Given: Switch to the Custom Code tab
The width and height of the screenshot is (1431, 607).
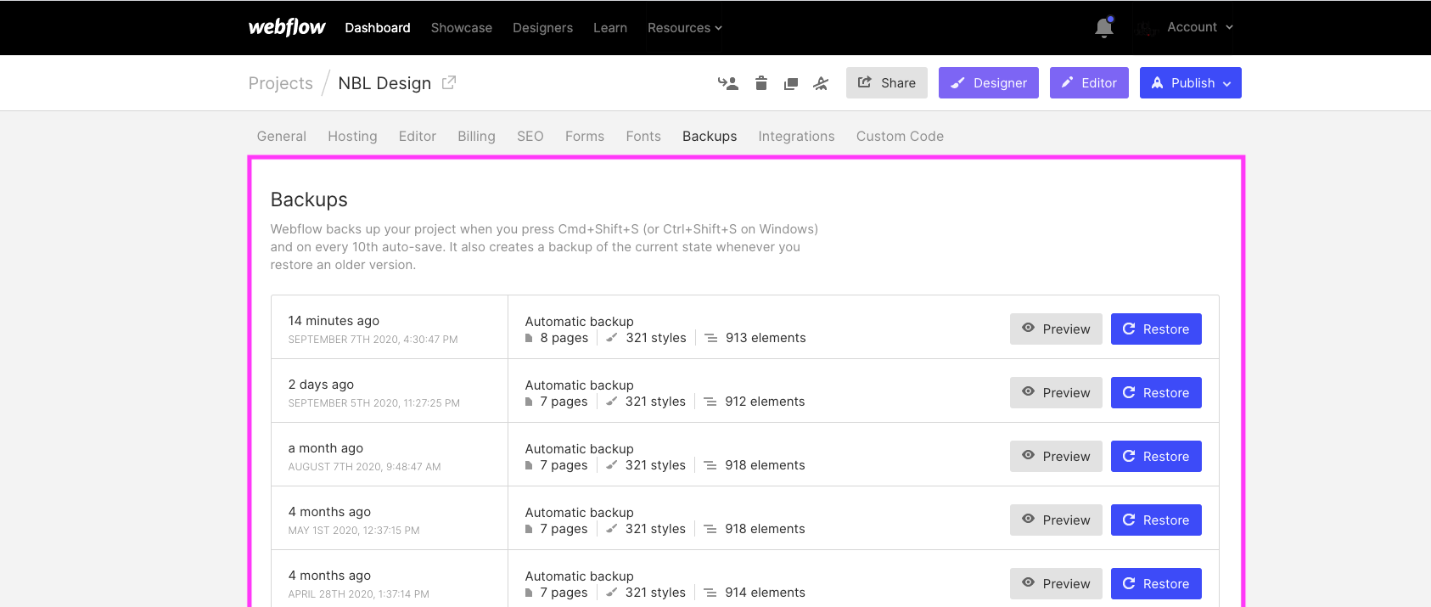Looking at the screenshot, I should (x=900, y=136).
